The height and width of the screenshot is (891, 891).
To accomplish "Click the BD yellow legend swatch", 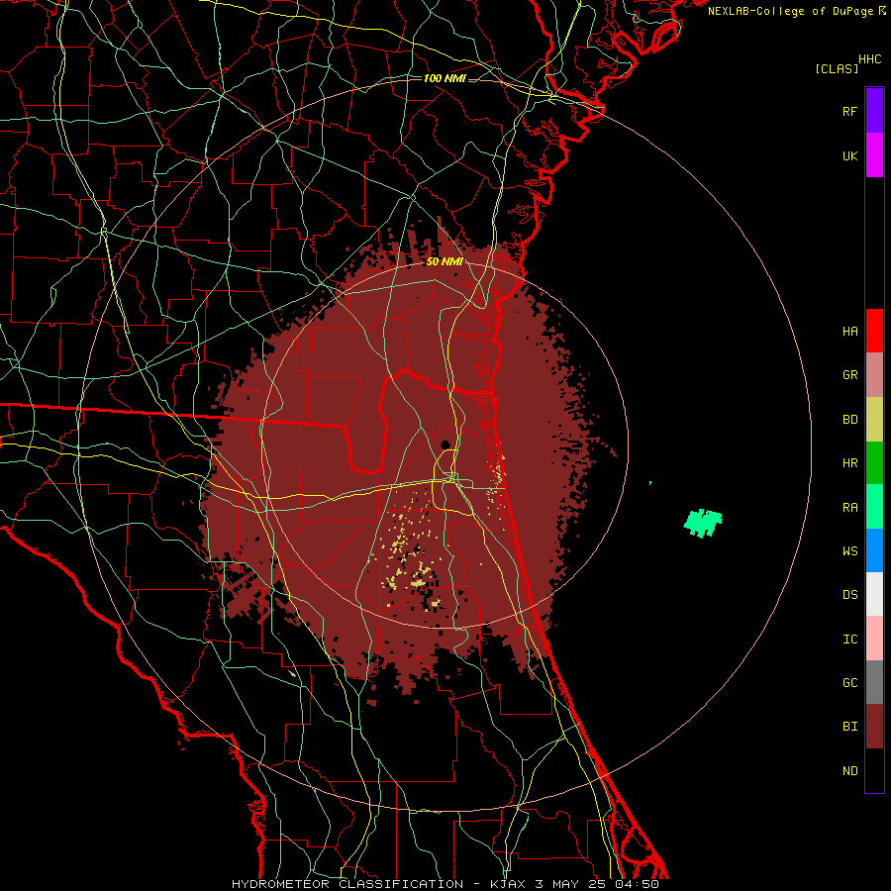I will 874,419.
